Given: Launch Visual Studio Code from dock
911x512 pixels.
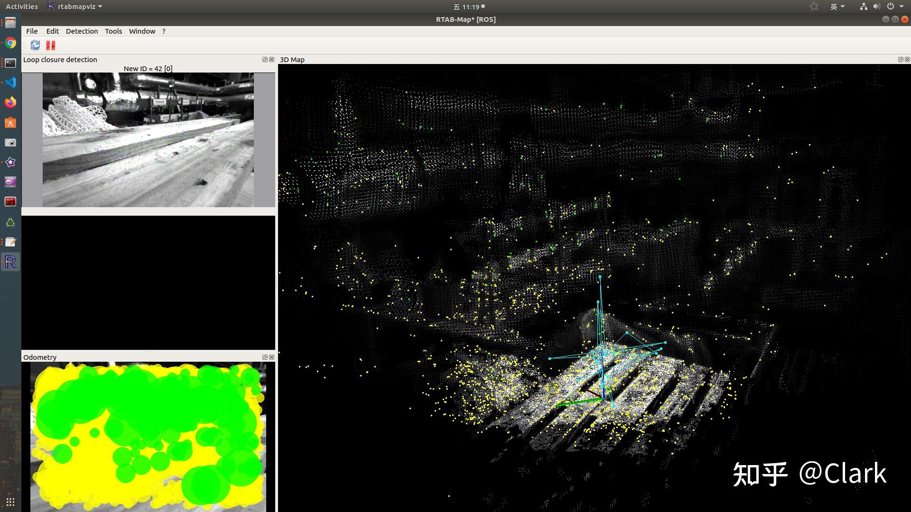Looking at the screenshot, I should tap(10, 82).
